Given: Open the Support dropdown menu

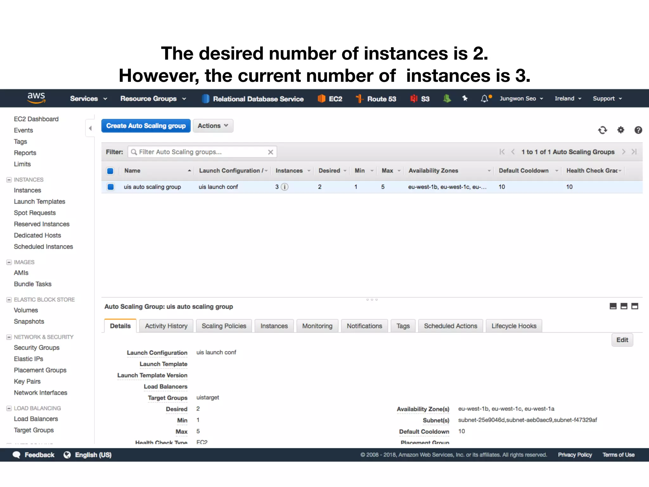Looking at the screenshot, I should 607,99.
